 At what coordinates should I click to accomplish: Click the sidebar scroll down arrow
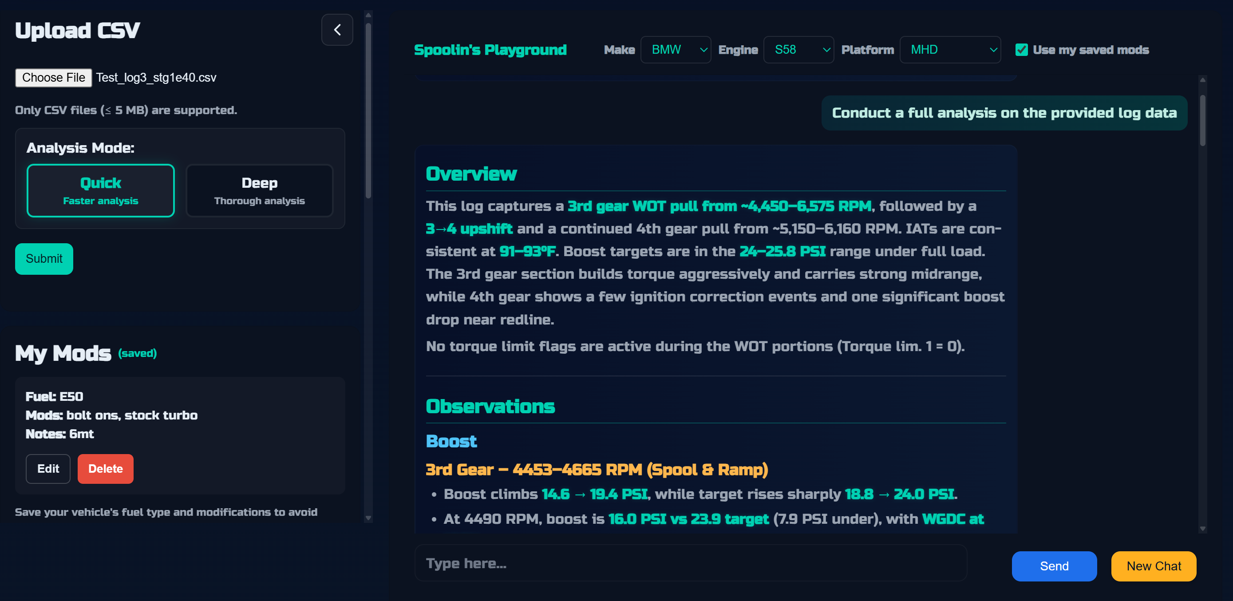click(368, 518)
